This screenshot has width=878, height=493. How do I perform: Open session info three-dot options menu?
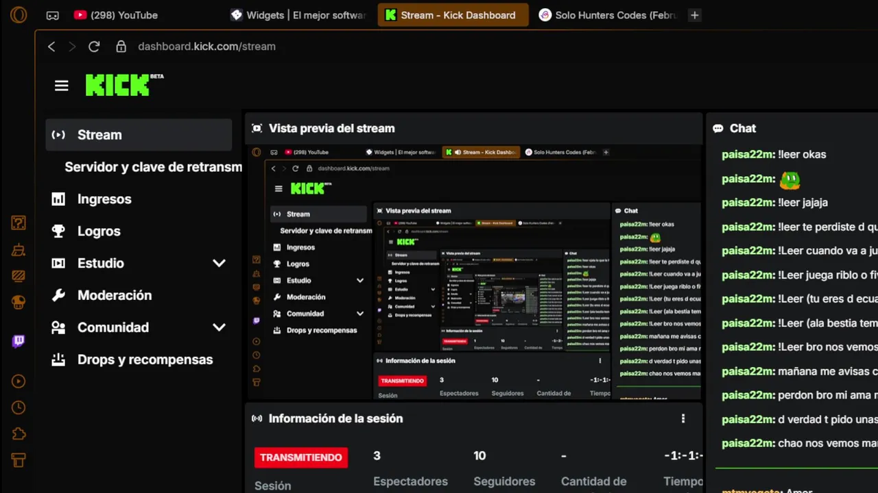pos(683,418)
